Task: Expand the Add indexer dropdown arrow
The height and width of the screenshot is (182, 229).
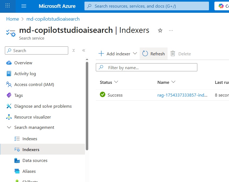Action: [x=135, y=53]
